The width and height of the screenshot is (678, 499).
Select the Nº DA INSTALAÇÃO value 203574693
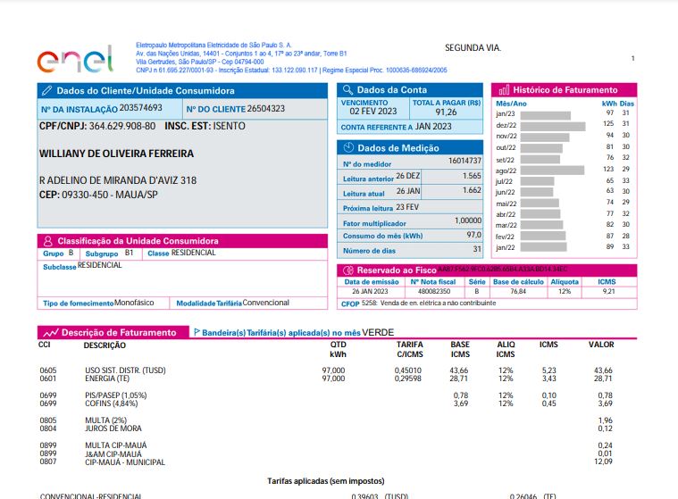140,108
